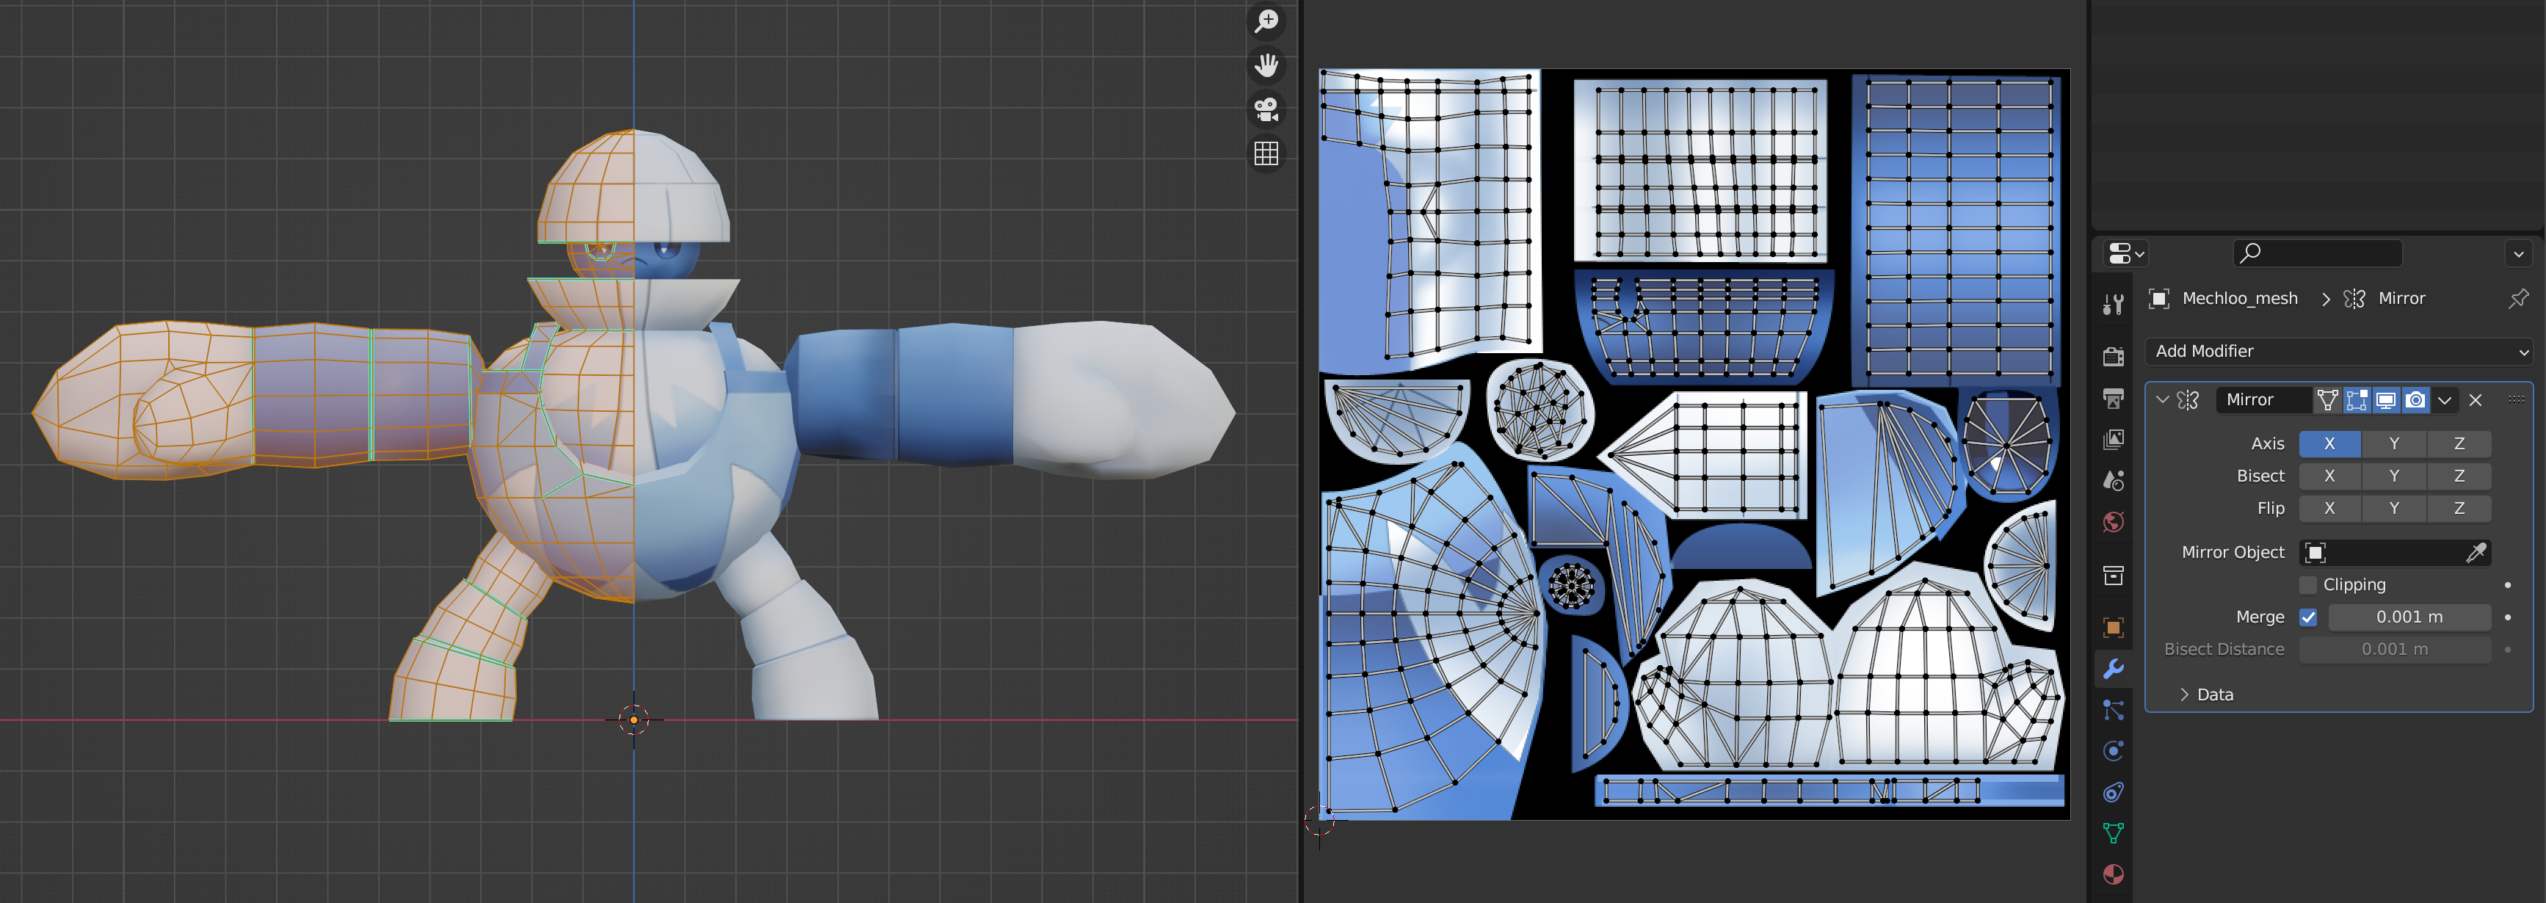This screenshot has width=2546, height=903.
Task: Pick mirror object with eyedropper
Action: coord(2476,552)
